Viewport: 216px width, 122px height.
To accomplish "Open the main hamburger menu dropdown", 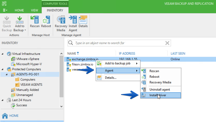I will (5, 10).
